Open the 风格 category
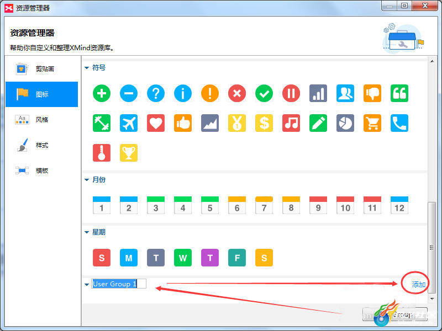 pyautogui.click(x=42, y=120)
